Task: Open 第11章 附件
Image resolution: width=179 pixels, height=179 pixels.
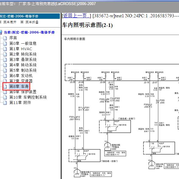Action: [20, 102]
